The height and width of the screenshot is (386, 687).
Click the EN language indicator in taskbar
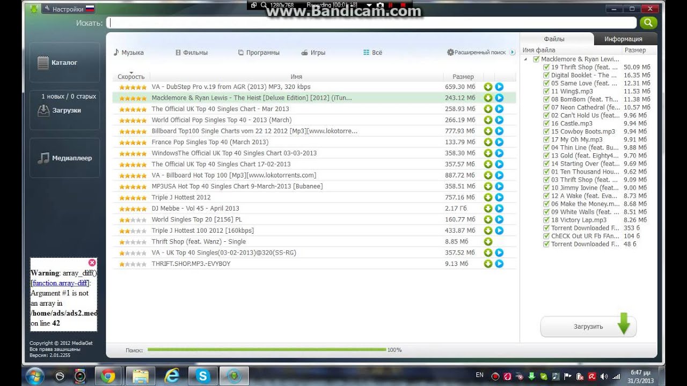[479, 375]
